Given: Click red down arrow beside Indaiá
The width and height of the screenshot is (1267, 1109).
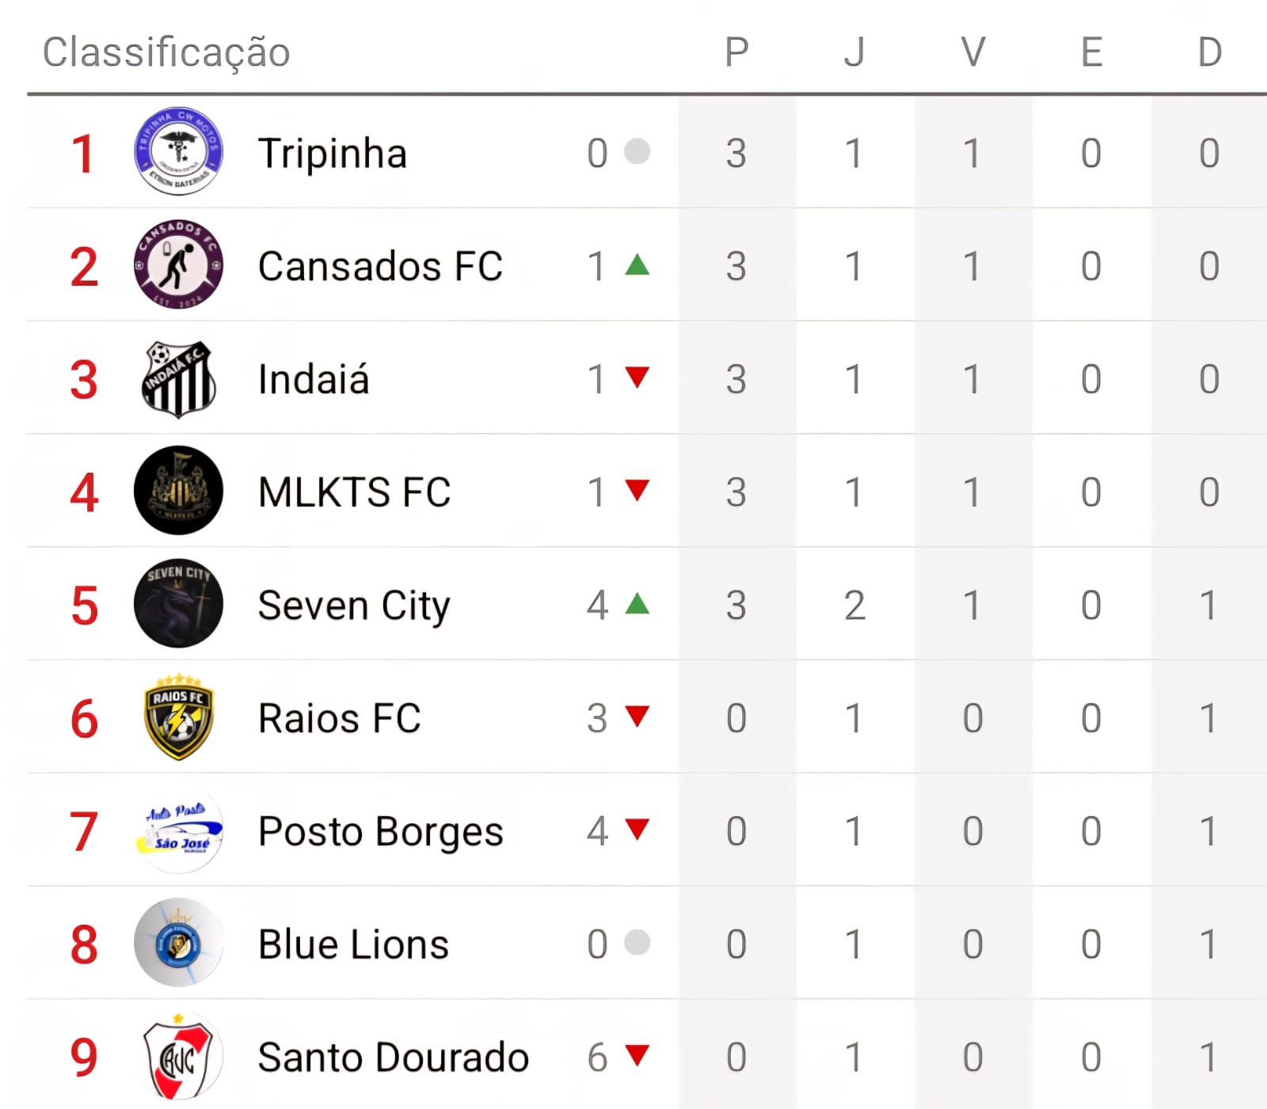Looking at the screenshot, I should [637, 377].
